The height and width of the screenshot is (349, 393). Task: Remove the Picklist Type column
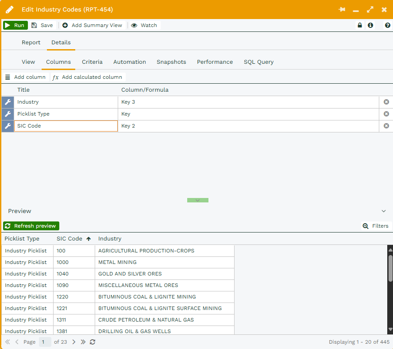386,114
